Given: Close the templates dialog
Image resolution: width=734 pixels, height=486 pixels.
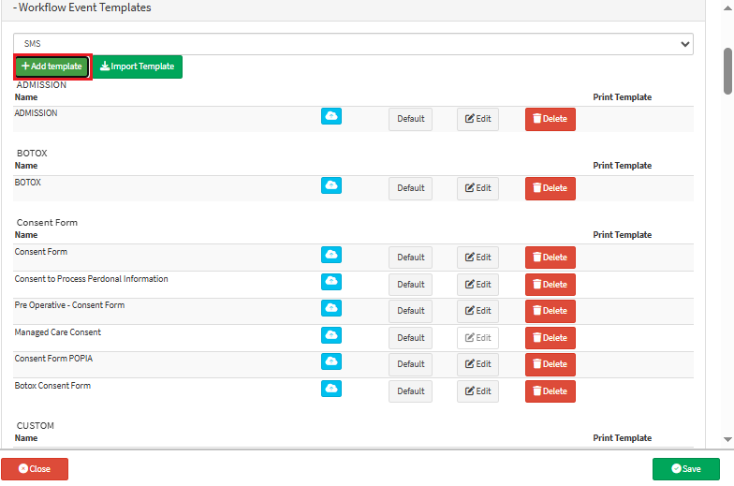Looking at the screenshot, I should click(35, 469).
